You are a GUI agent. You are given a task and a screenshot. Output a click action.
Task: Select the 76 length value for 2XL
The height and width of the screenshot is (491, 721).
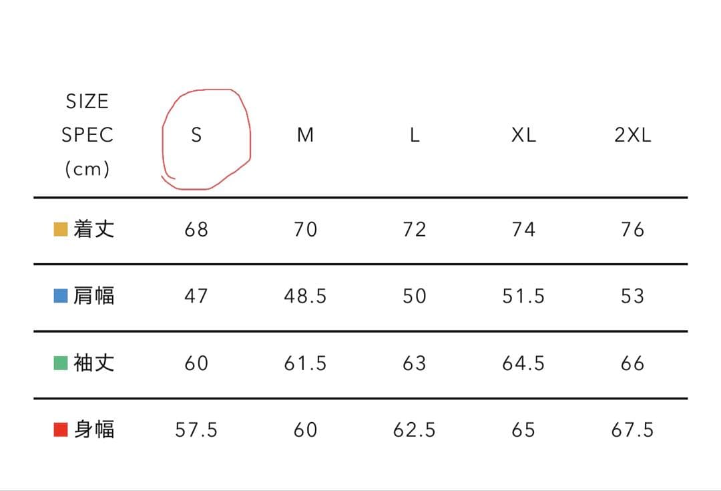tap(632, 230)
